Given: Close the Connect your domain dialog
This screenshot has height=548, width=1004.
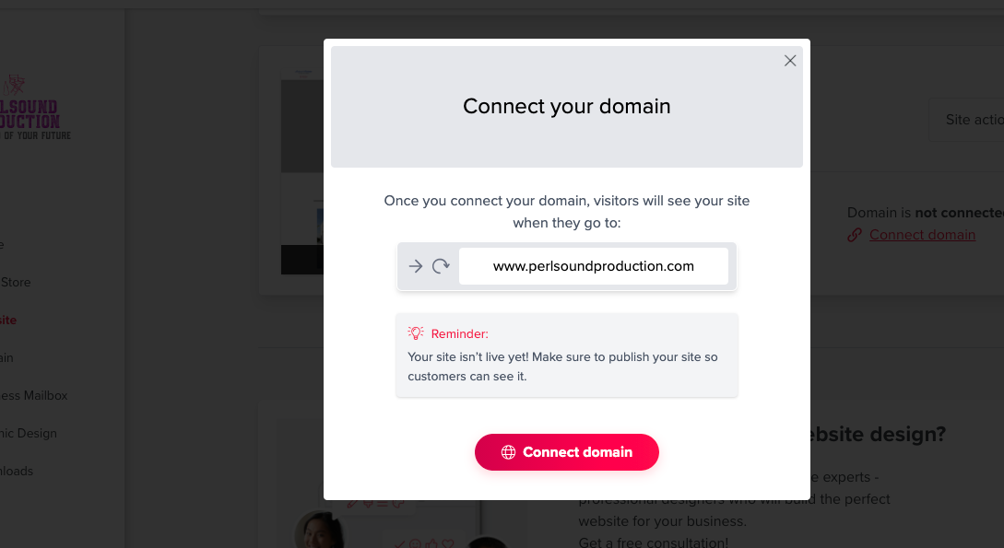Looking at the screenshot, I should tap(790, 61).
